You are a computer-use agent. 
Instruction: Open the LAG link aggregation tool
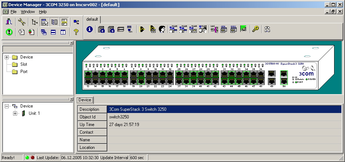tap(214, 29)
